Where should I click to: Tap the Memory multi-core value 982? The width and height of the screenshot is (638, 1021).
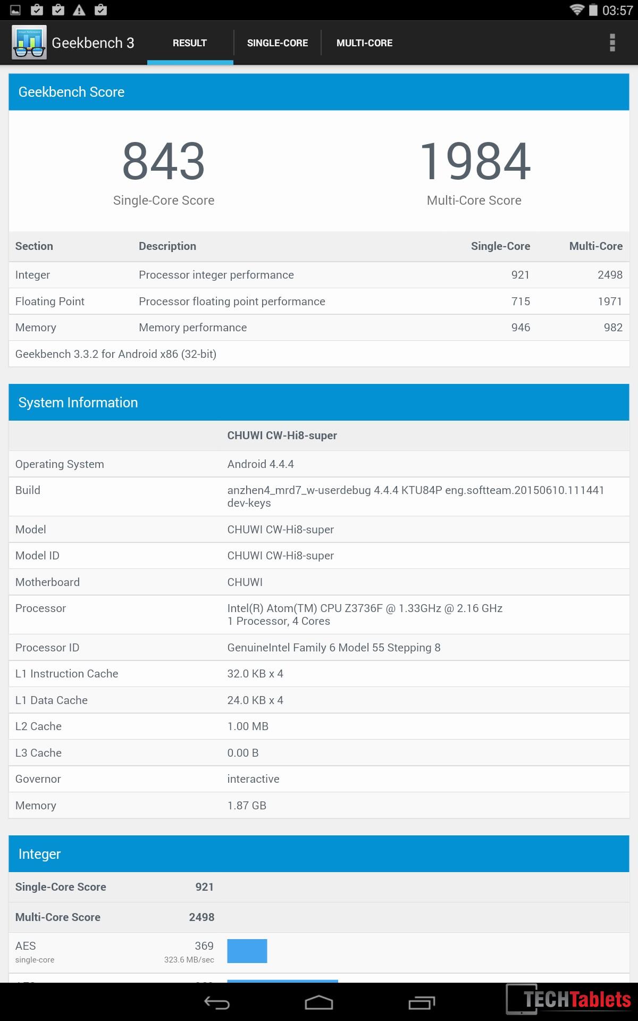(x=613, y=328)
